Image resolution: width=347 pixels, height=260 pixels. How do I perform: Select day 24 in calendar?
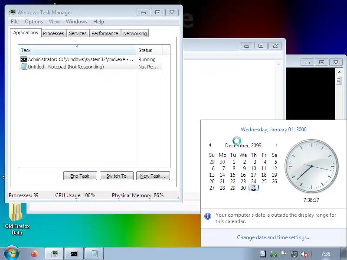pos(254,182)
